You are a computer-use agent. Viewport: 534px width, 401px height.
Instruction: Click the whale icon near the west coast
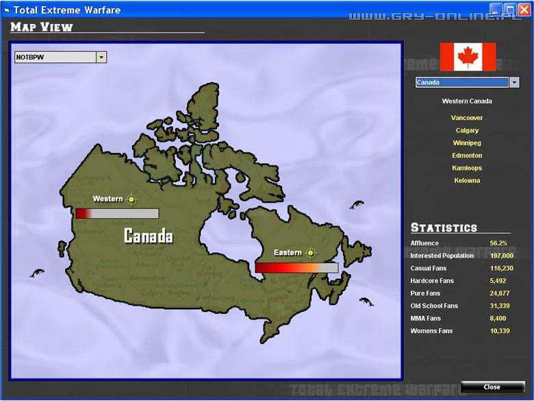(x=37, y=274)
